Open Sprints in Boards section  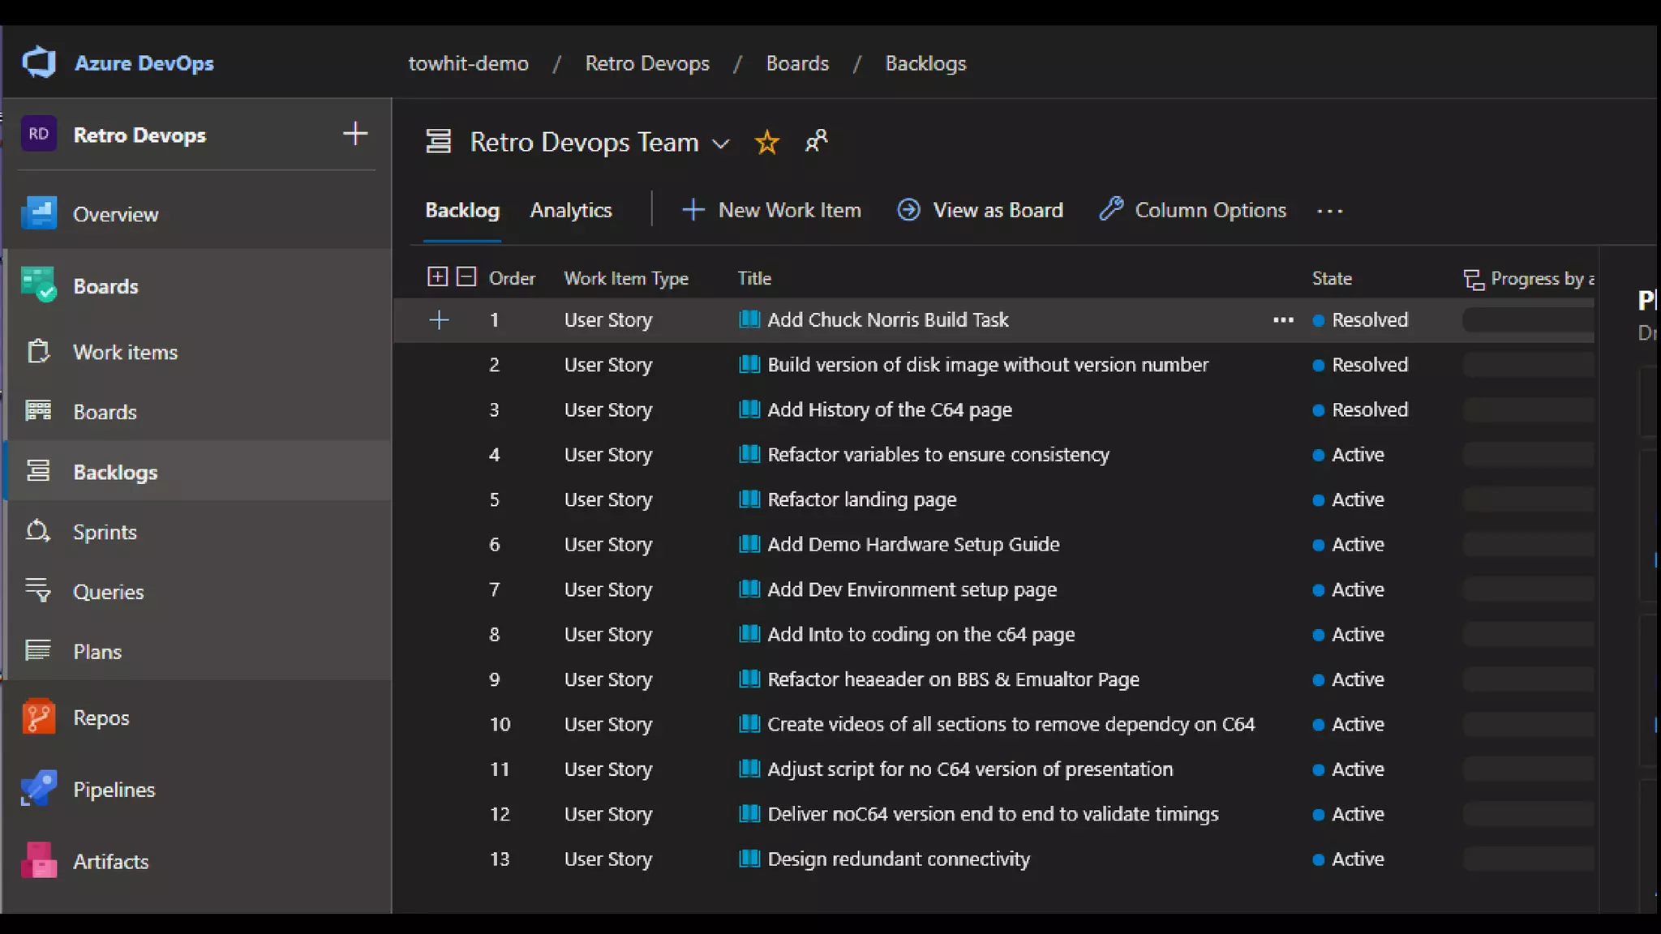(x=105, y=532)
